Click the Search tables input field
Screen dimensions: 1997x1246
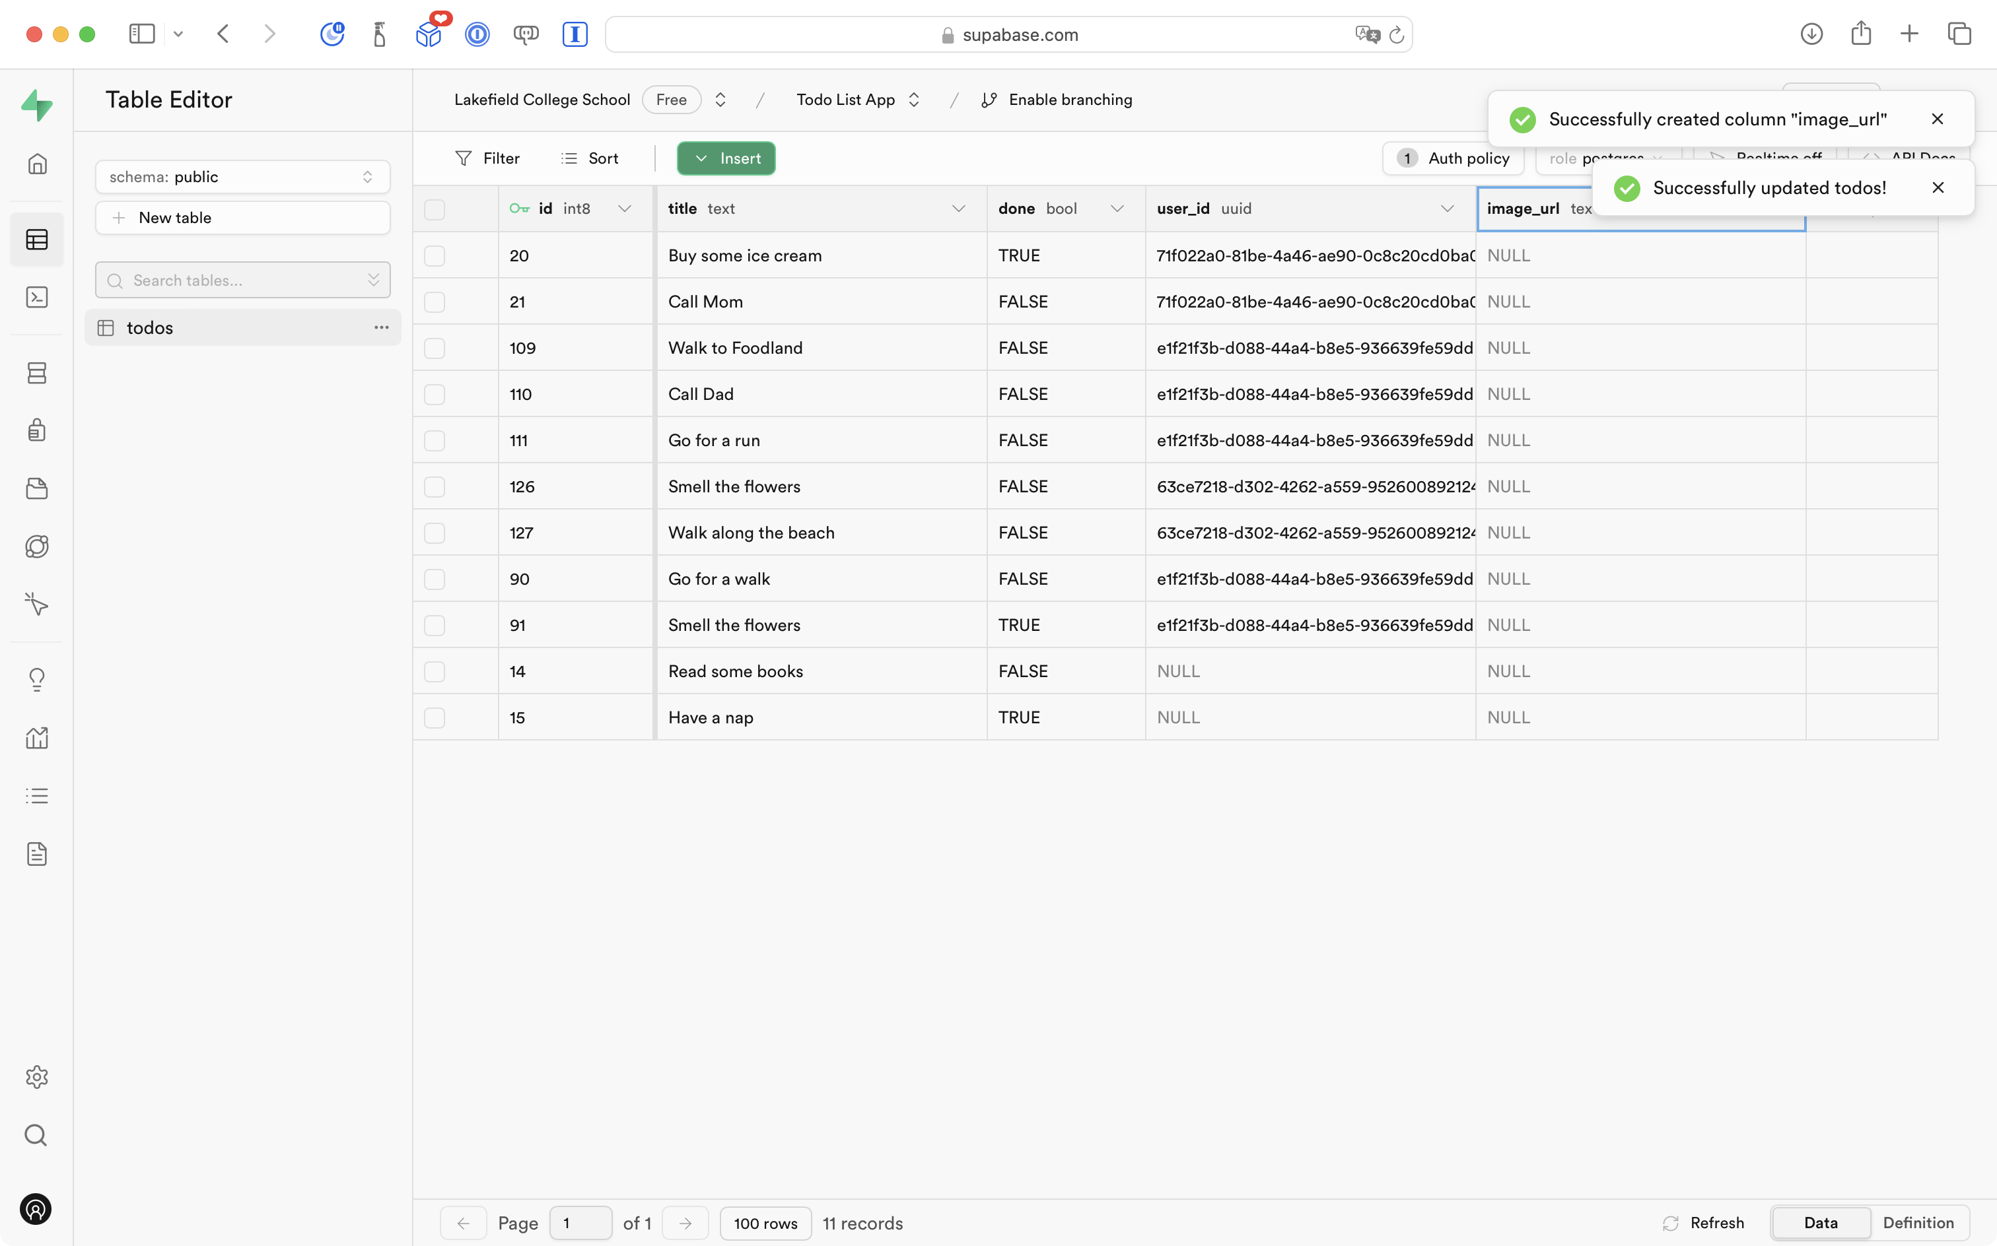[239, 280]
